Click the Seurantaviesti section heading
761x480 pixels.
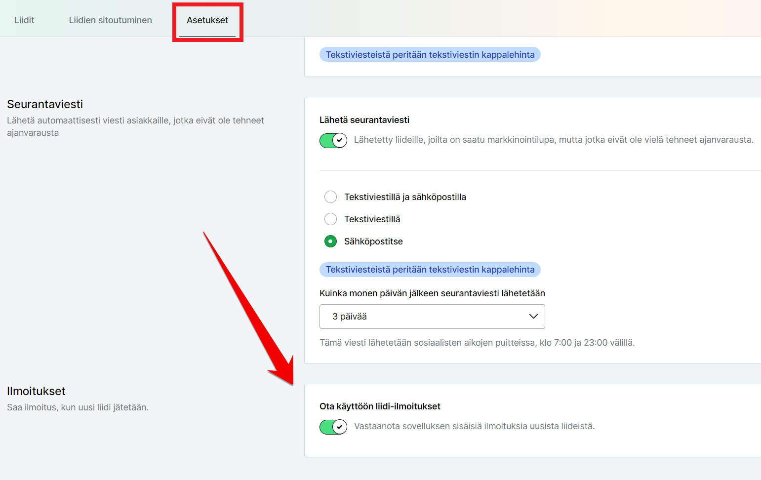(45, 104)
